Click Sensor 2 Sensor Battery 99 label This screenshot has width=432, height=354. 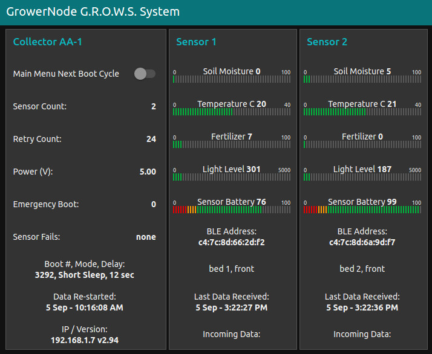point(362,202)
